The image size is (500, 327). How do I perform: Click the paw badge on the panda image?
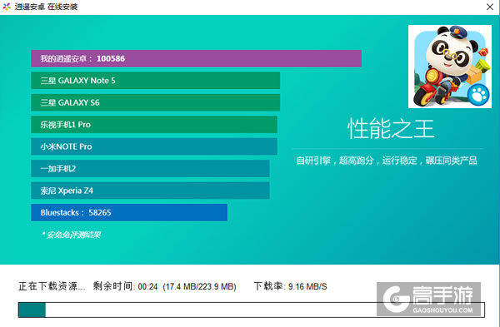pos(478,94)
